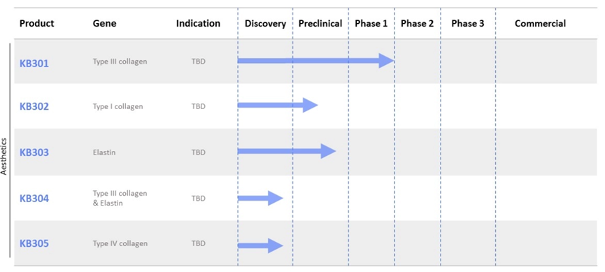Open the KB302 product name
The image size is (605, 272).
[34, 106]
